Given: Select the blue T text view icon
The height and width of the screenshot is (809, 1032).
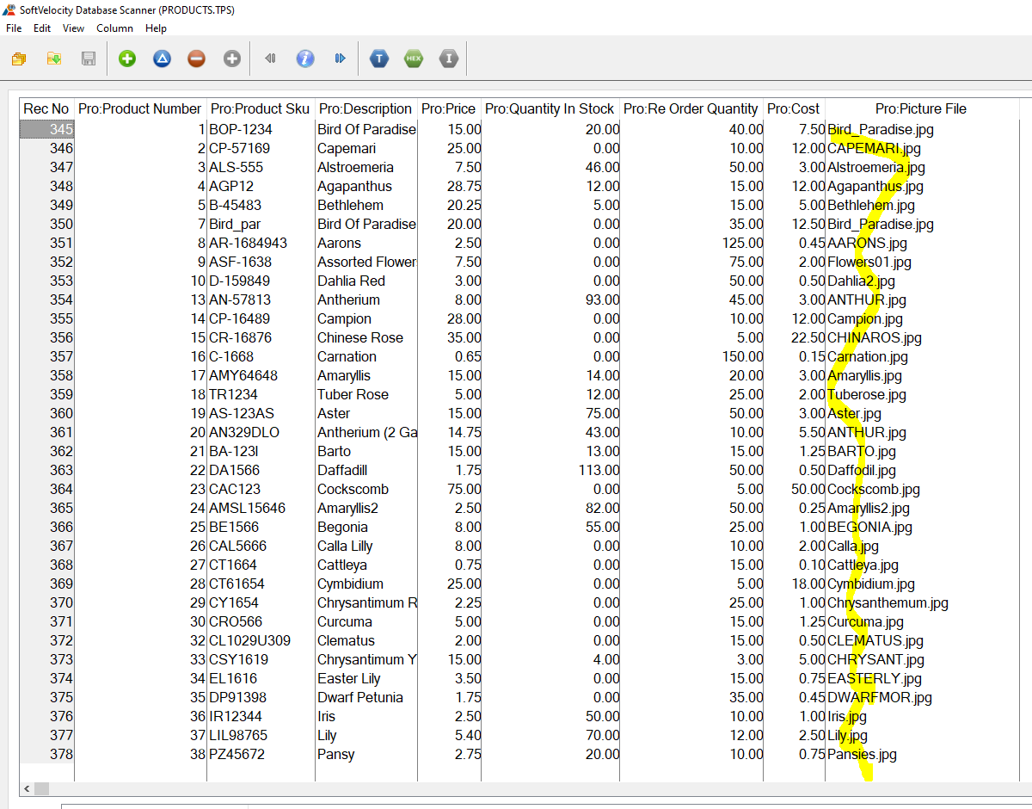Looking at the screenshot, I should 379,59.
